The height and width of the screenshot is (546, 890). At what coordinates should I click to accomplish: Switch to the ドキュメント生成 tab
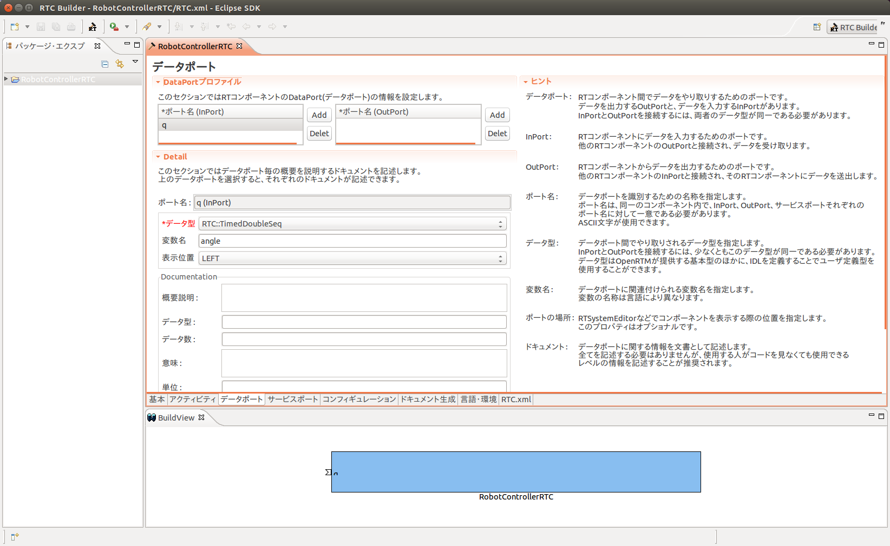[428, 399]
